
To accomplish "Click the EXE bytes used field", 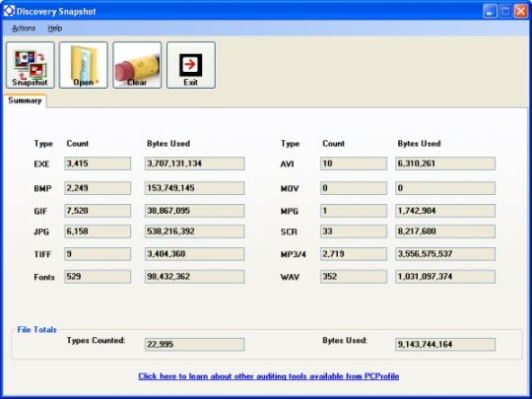I will coord(194,164).
